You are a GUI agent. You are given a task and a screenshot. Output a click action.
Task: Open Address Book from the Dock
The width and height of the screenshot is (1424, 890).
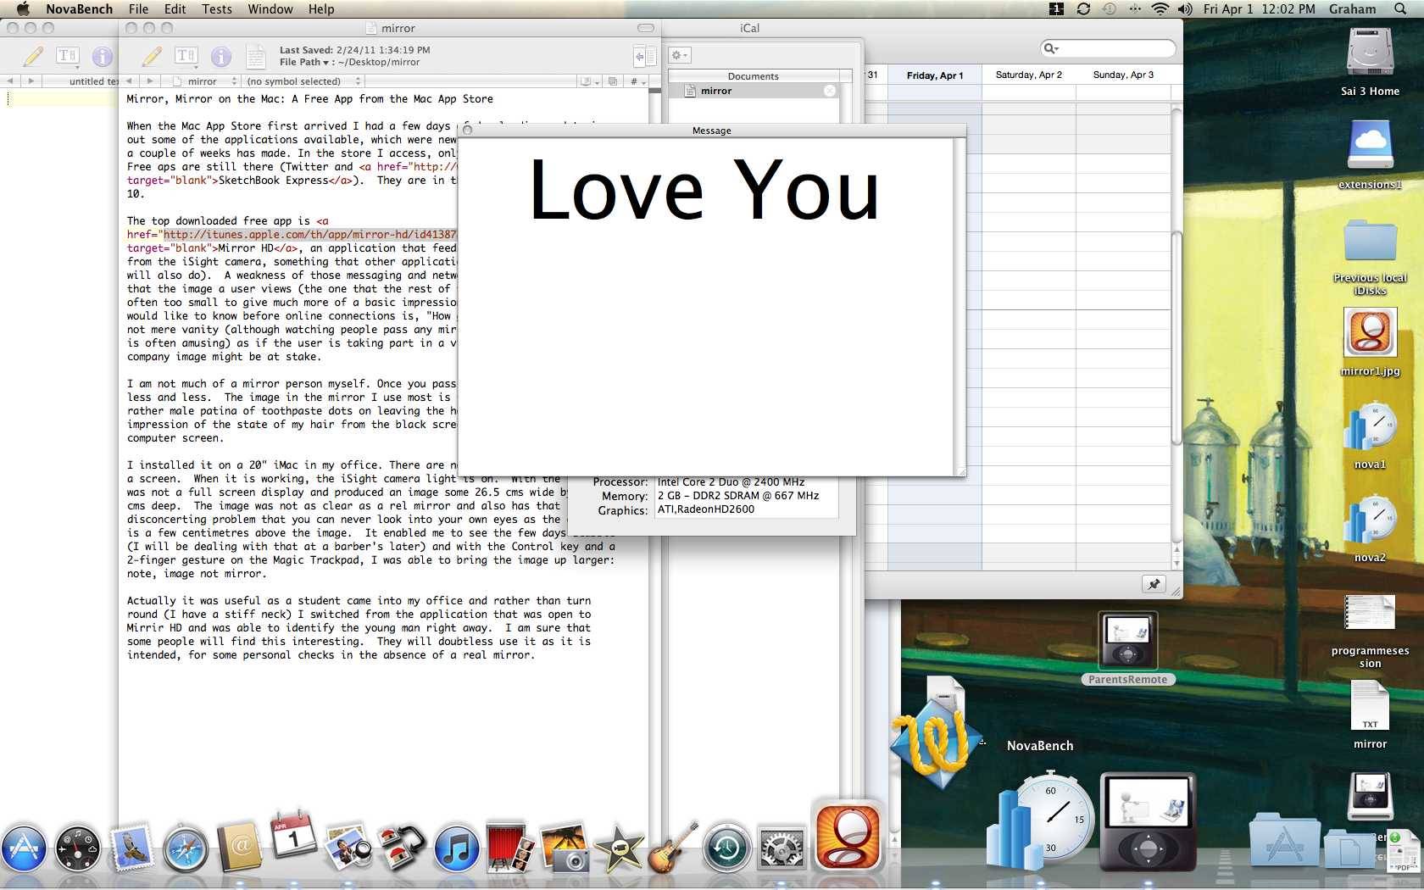pyautogui.click(x=240, y=848)
